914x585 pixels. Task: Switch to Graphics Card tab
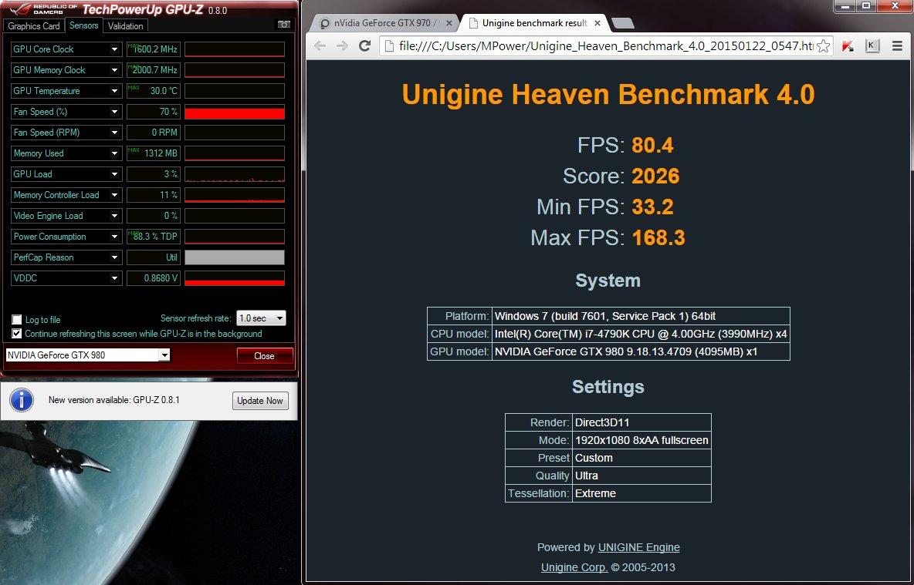coord(34,25)
